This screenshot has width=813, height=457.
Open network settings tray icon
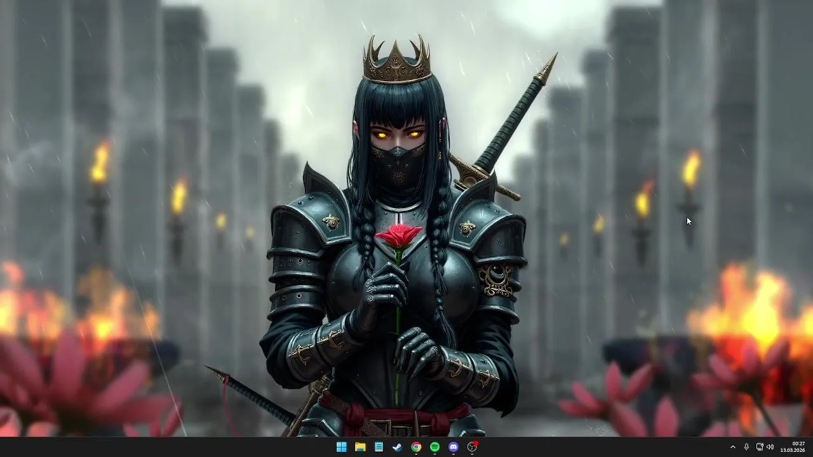pyautogui.click(x=760, y=447)
